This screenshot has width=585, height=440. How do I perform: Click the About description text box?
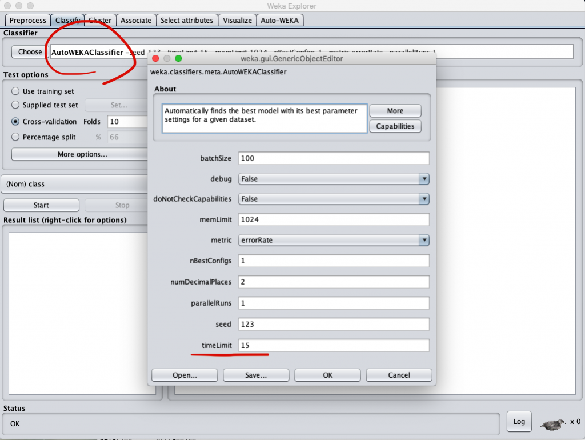click(x=264, y=119)
